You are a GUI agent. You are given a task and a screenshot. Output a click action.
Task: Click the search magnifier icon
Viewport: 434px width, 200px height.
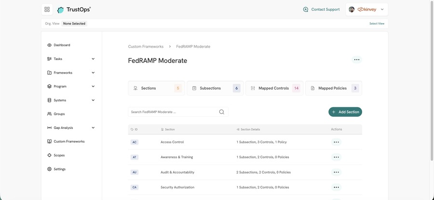coord(222,112)
